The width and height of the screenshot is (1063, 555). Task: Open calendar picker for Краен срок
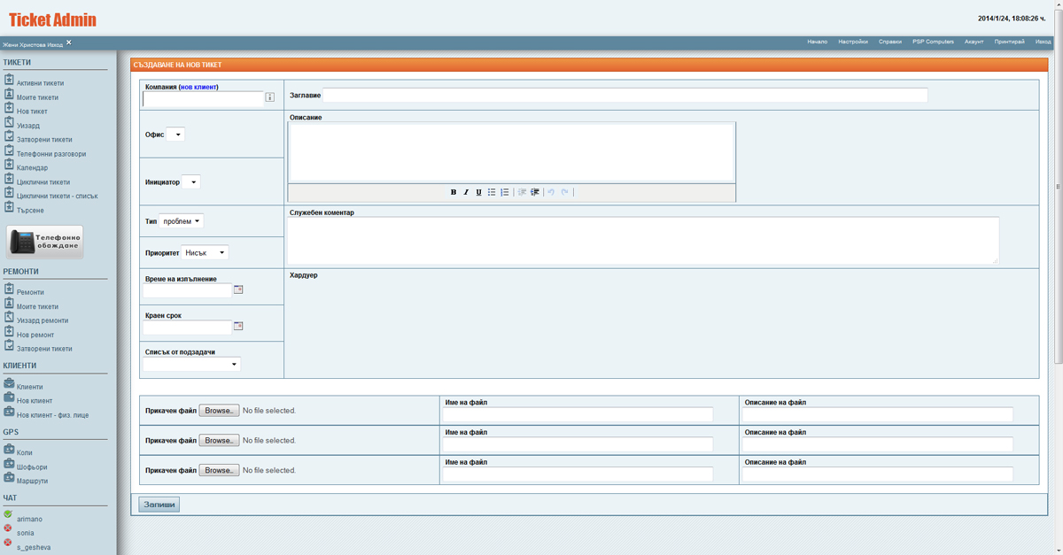pyautogui.click(x=238, y=327)
